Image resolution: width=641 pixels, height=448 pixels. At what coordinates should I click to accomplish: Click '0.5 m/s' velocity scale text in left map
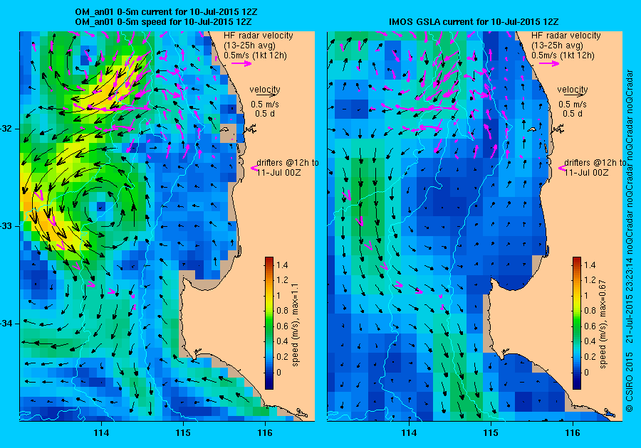(265, 105)
